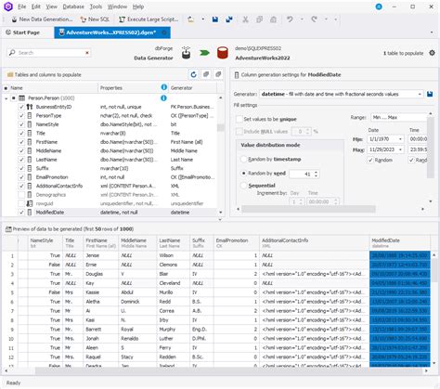
Task: Open a New SQL document
Action: click(95, 19)
